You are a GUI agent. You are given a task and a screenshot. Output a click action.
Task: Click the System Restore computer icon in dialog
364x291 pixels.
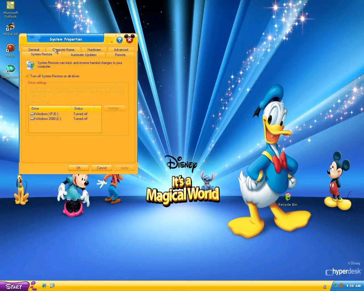(x=30, y=65)
